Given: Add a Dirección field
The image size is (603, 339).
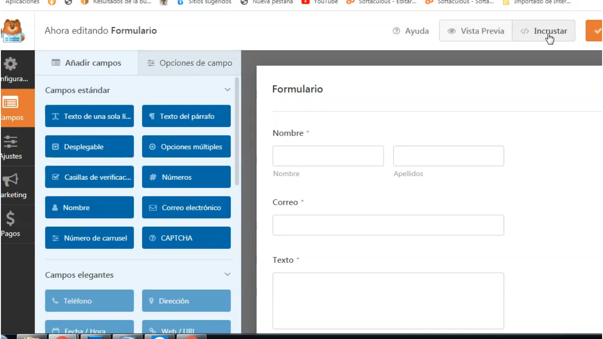Looking at the screenshot, I should (x=186, y=301).
